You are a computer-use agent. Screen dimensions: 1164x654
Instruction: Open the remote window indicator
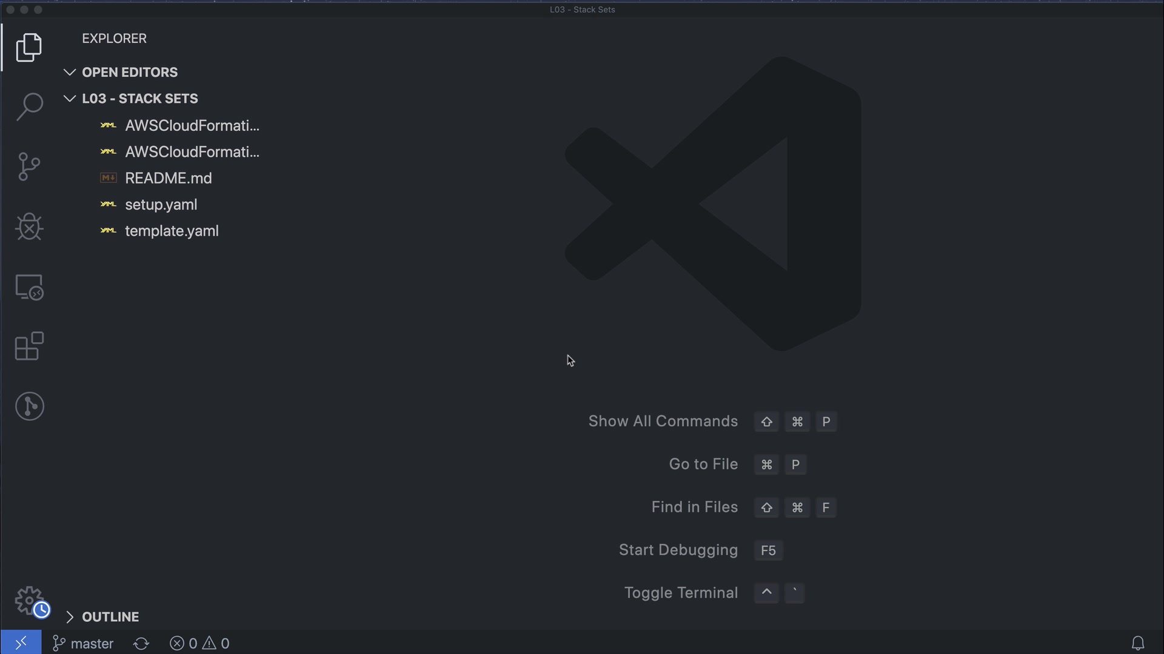click(21, 642)
